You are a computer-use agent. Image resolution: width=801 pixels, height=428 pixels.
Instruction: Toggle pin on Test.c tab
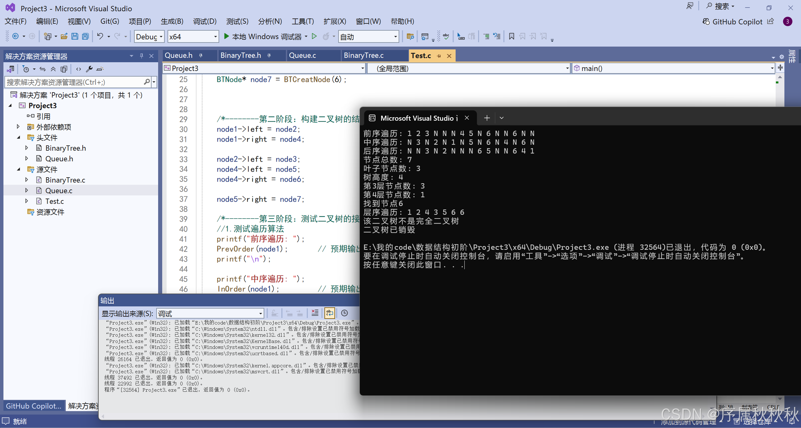point(439,56)
